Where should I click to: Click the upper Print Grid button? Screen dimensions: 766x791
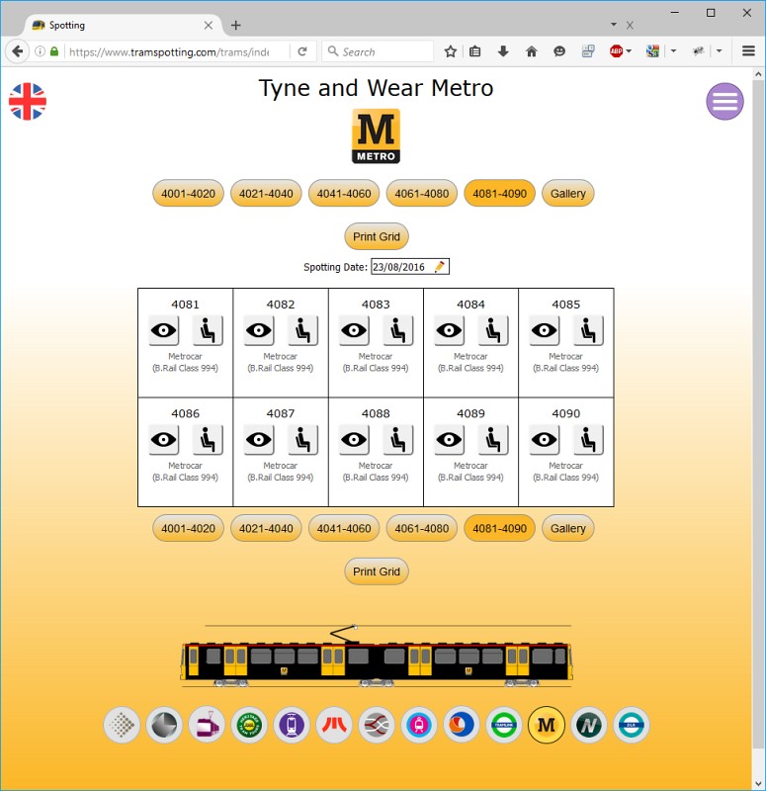pos(377,236)
